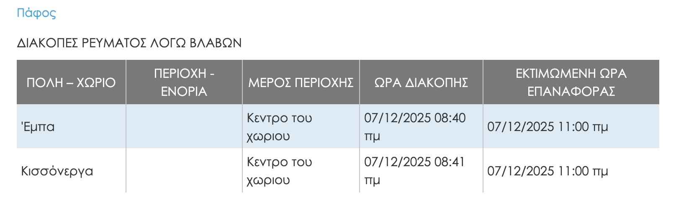Viewport: 694px width, 221px height.
Task: Click Κεντρο του χωριου in the Έμπα row
Action: tap(279, 127)
